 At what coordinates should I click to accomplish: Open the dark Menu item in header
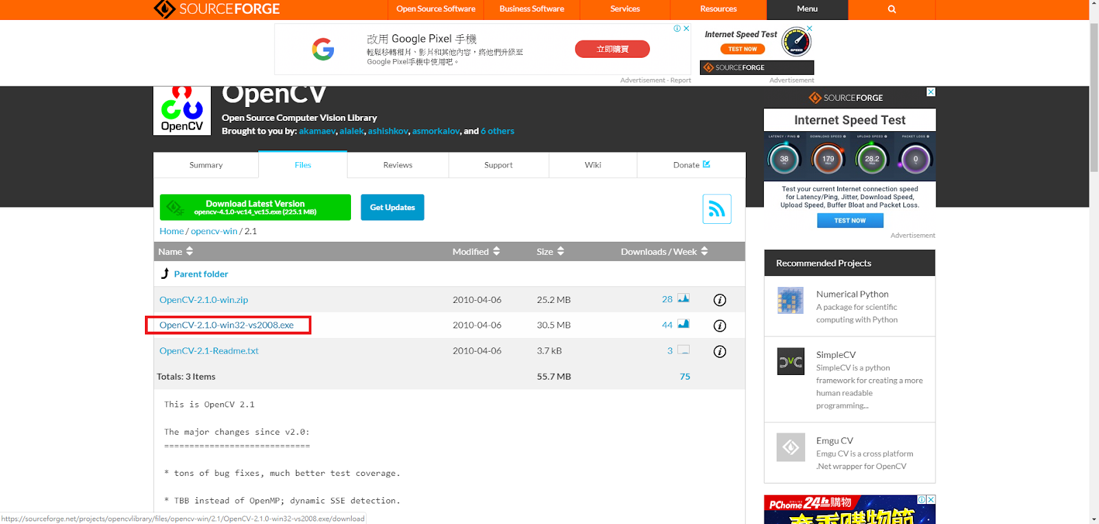click(807, 9)
